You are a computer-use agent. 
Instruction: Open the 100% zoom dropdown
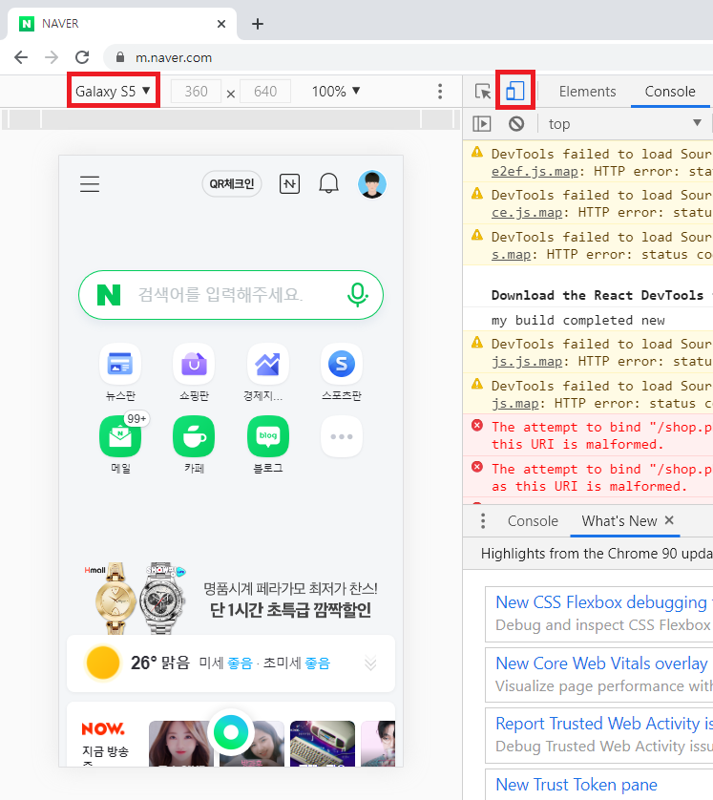(336, 92)
